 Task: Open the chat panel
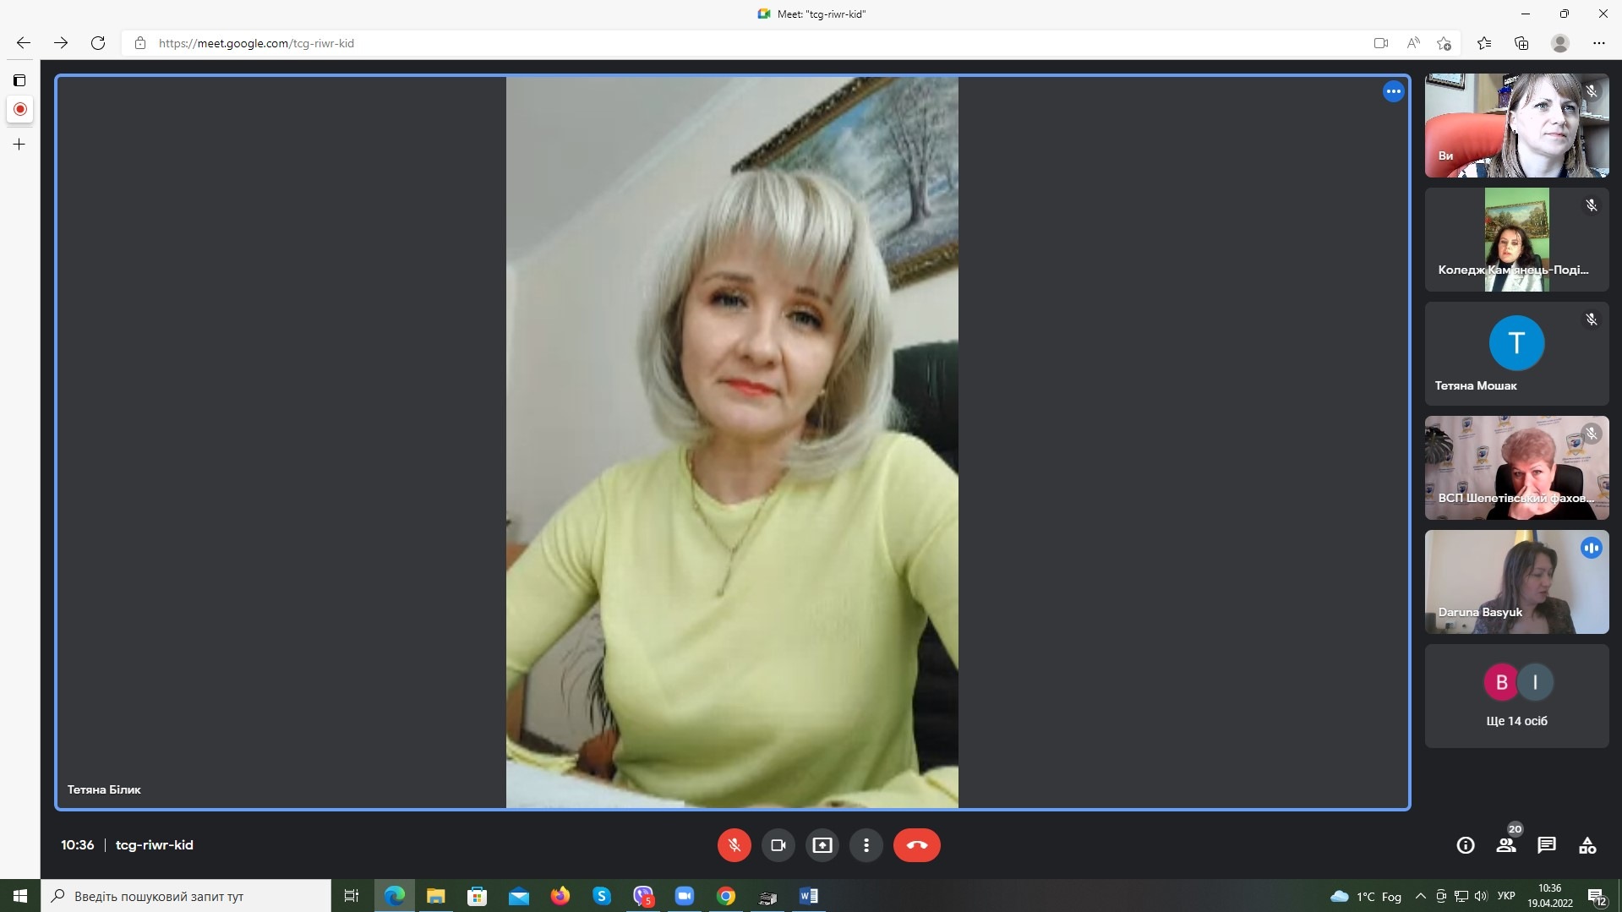click(1546, 844)
